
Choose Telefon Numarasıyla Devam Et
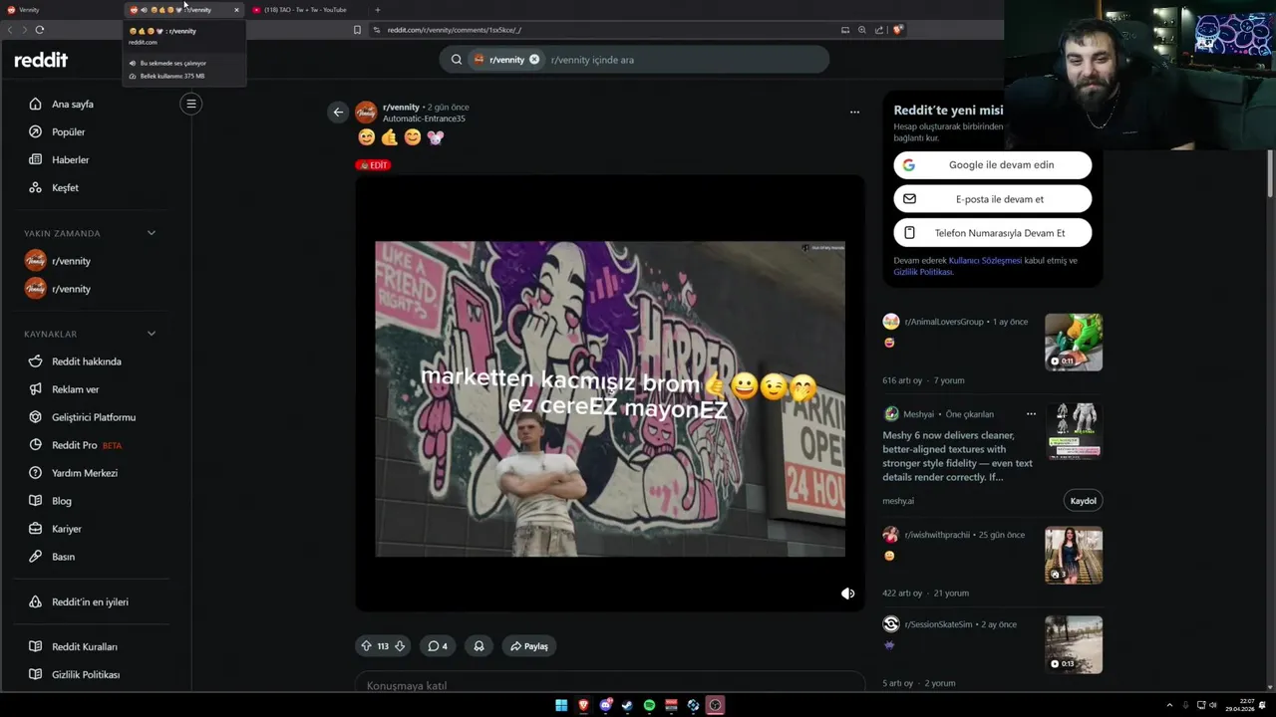coord(993,233)
